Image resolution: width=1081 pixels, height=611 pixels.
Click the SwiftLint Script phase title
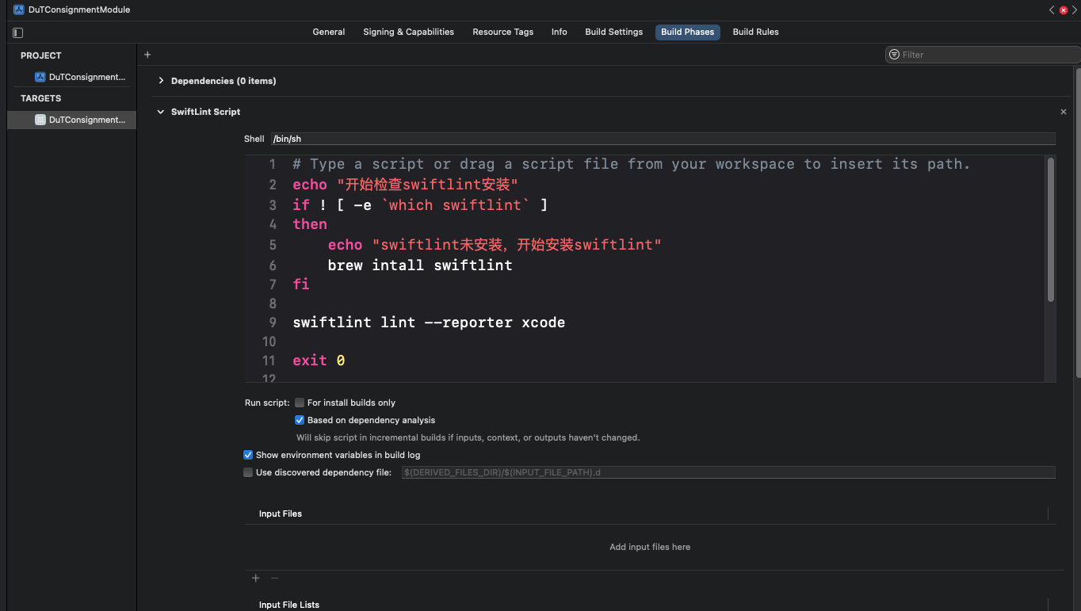tap(206, 112)
